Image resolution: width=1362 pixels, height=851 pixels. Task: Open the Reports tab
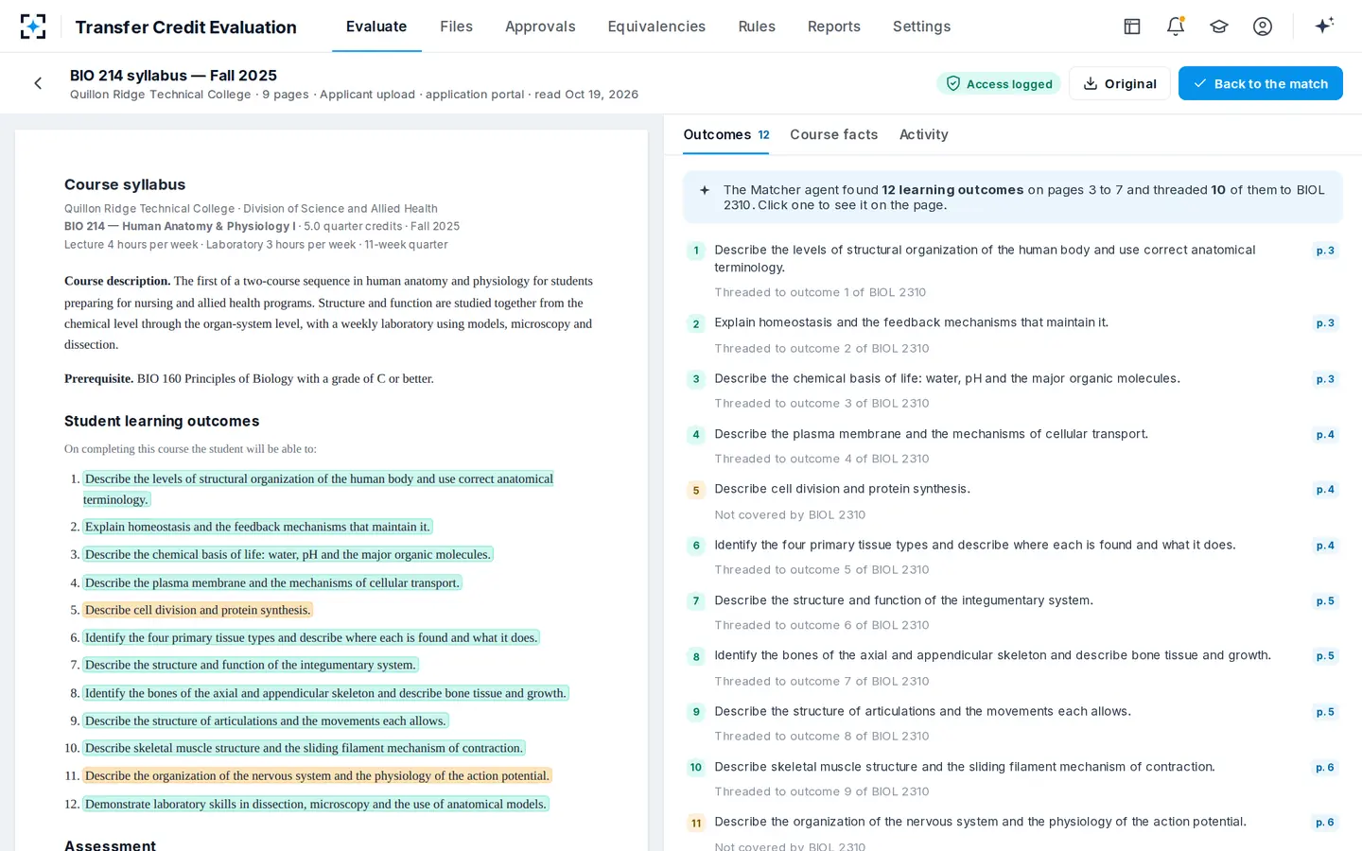(834, 26)
